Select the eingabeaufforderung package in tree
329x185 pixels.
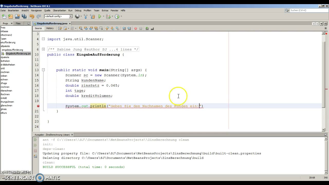coord(12,50)
